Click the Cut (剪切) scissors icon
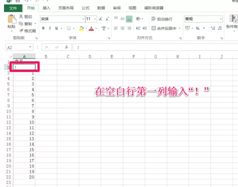 pyautogui.click(x=21, y=16)
